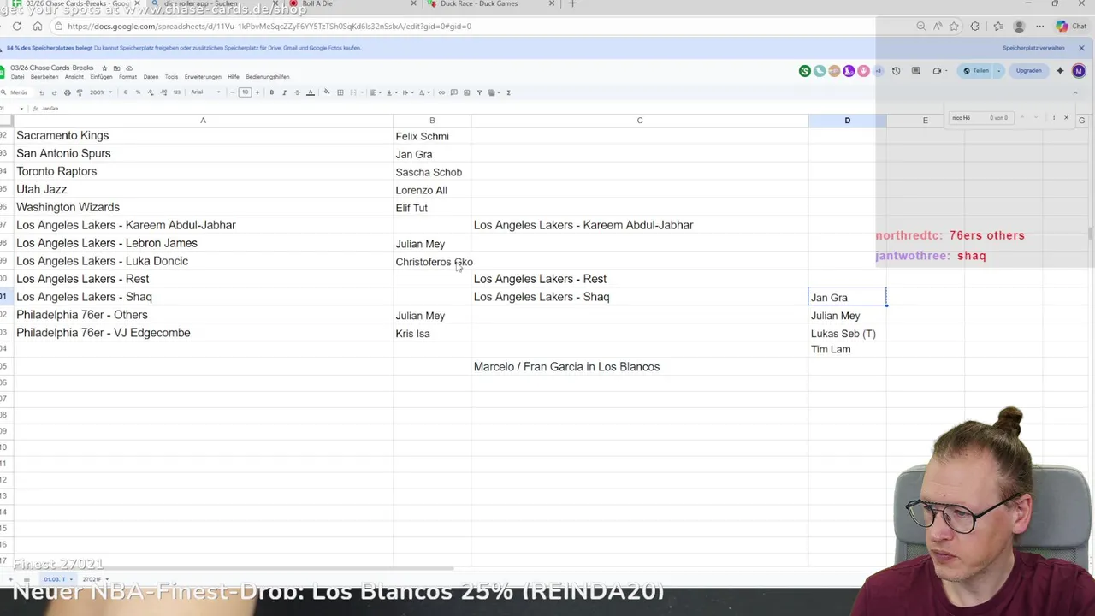Open the number format 123 menu
Screen dimensions: 1095x616
(x=177, y=92)
